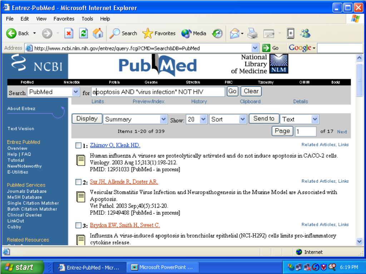Open abstract icon for Zhirnov article

pos(81,160)
